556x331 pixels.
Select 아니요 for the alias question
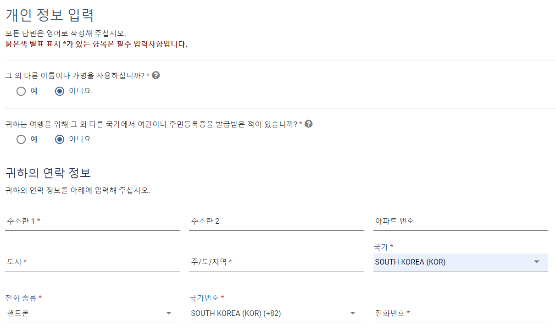coord(59,91)
